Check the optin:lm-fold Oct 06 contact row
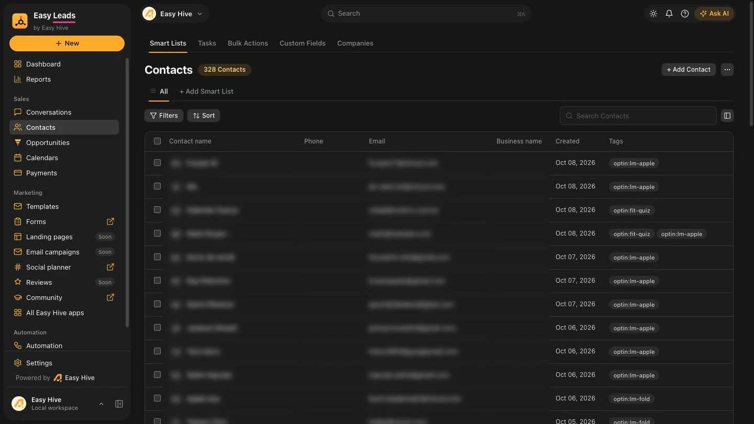The height and width of the screenshot is (424, 754). pos(157,398)
